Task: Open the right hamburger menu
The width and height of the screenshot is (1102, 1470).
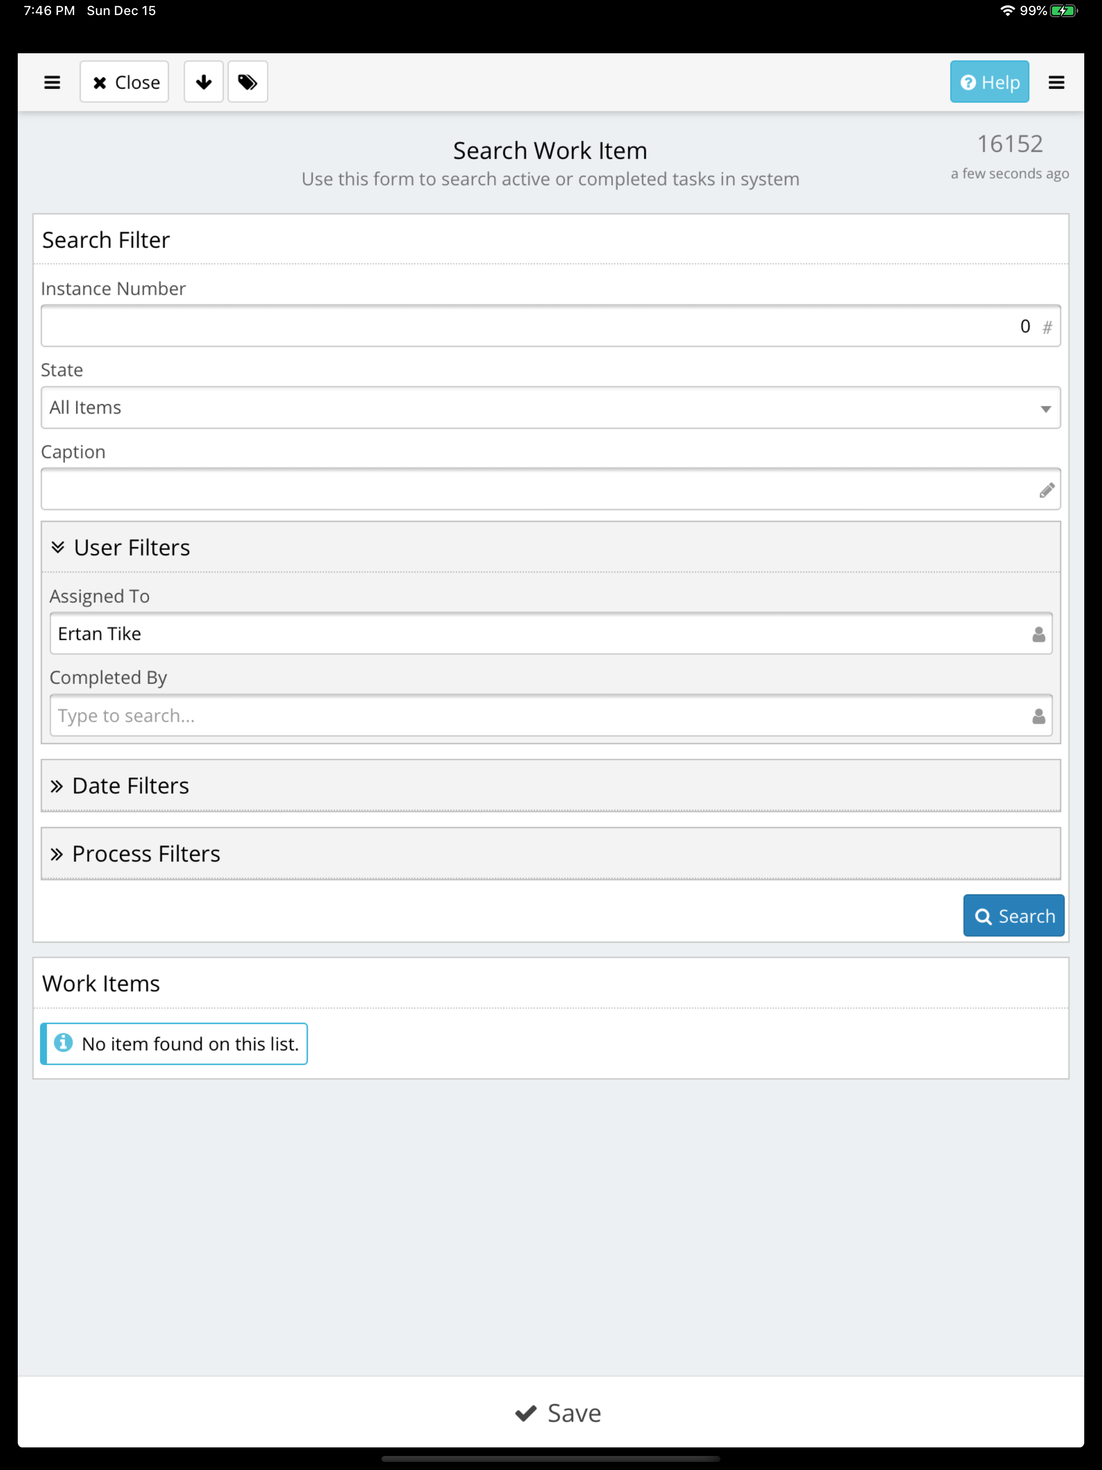Action: 1056,82
